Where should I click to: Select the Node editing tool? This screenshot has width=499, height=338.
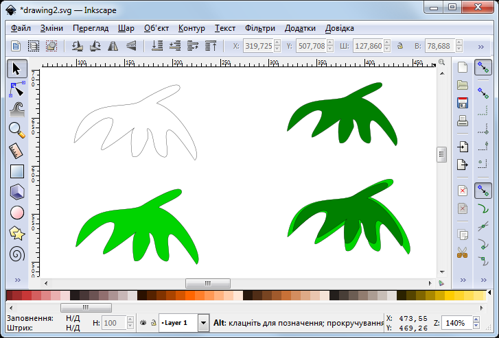17,88
